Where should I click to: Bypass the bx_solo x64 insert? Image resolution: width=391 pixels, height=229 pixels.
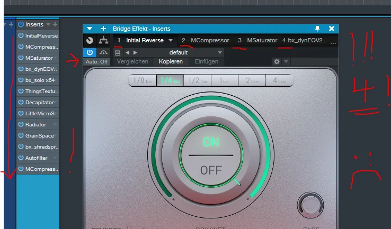tap(21, 80)
